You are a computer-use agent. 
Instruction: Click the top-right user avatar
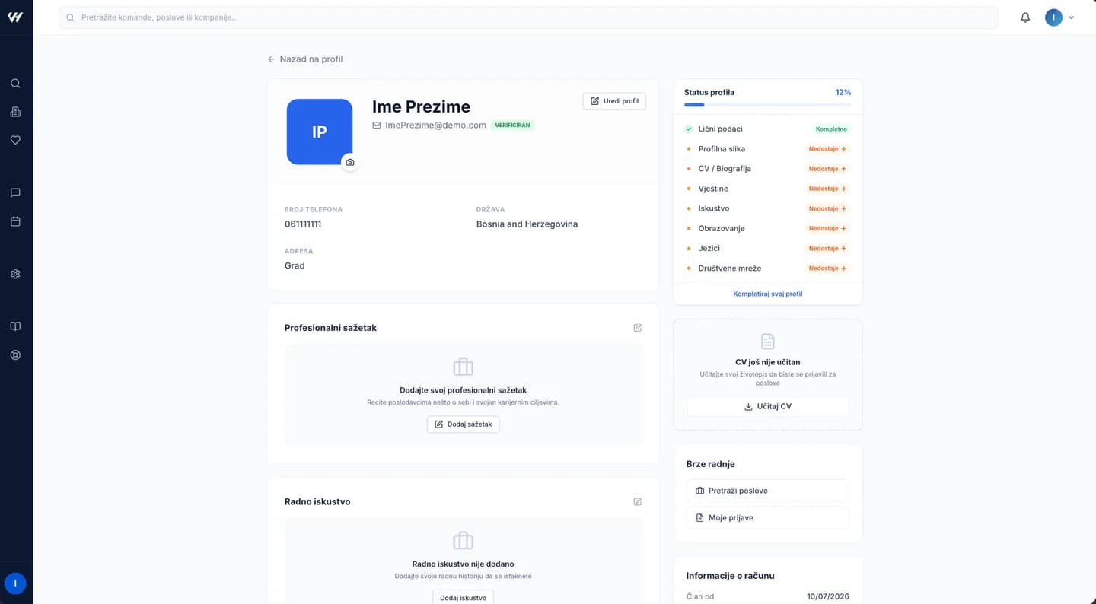click(x=1053, y=17)
